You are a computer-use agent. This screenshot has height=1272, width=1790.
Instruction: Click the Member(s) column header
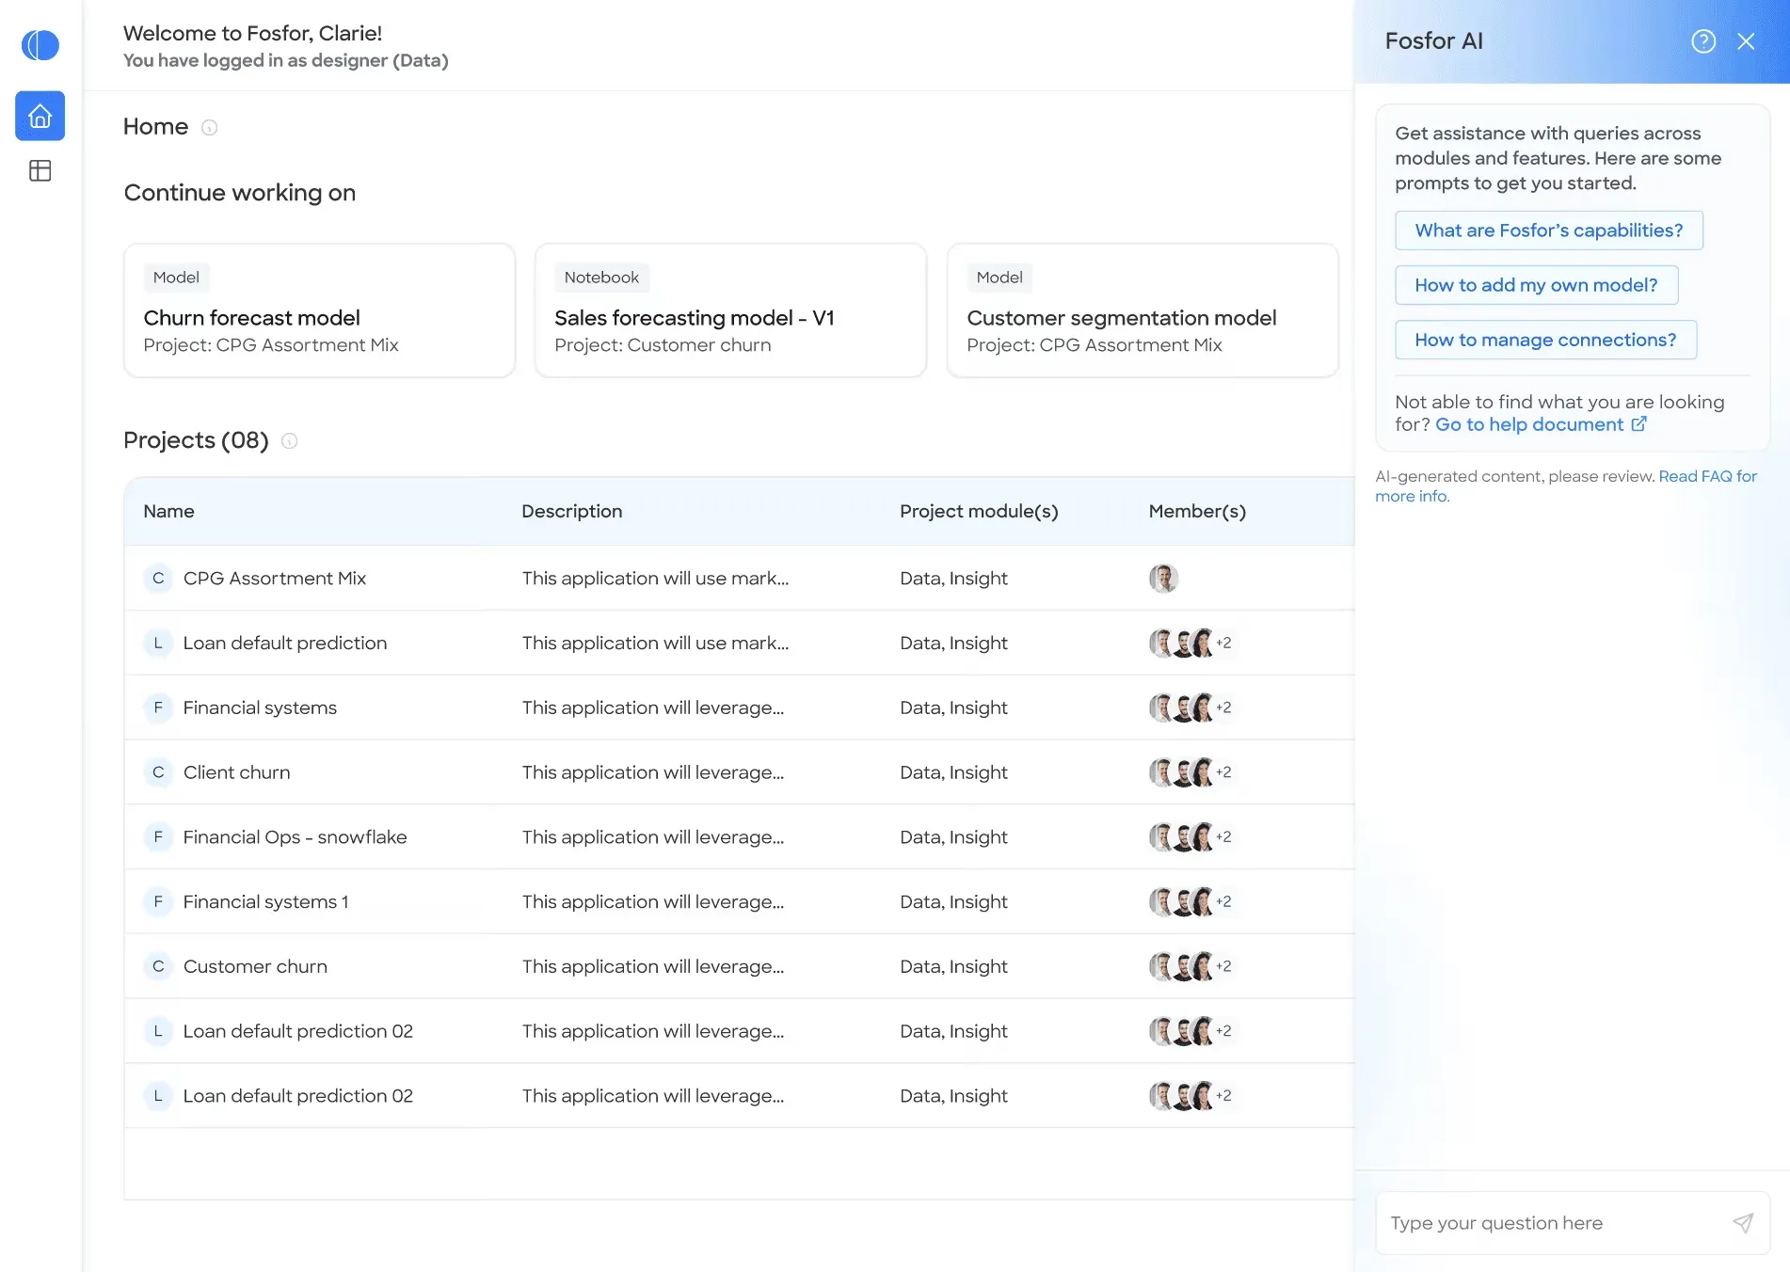coord(1197,511)
